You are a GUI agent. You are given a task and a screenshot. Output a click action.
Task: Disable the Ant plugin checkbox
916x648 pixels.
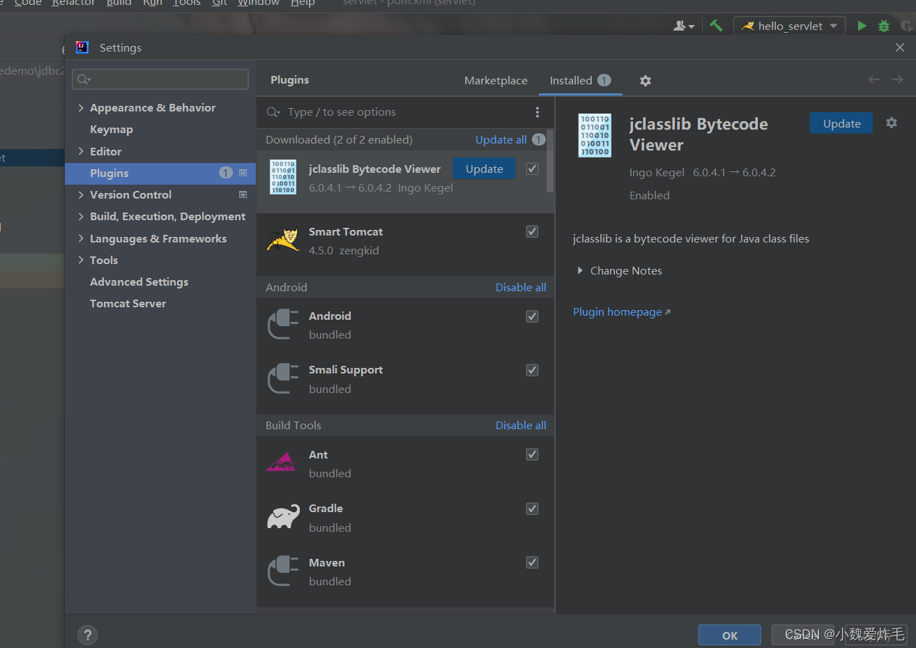[532, 454]
